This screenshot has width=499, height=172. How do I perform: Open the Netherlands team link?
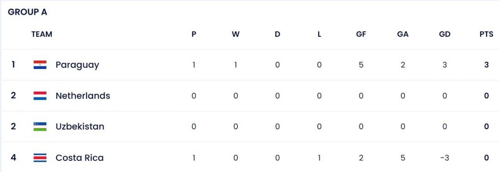pos(83,96)
